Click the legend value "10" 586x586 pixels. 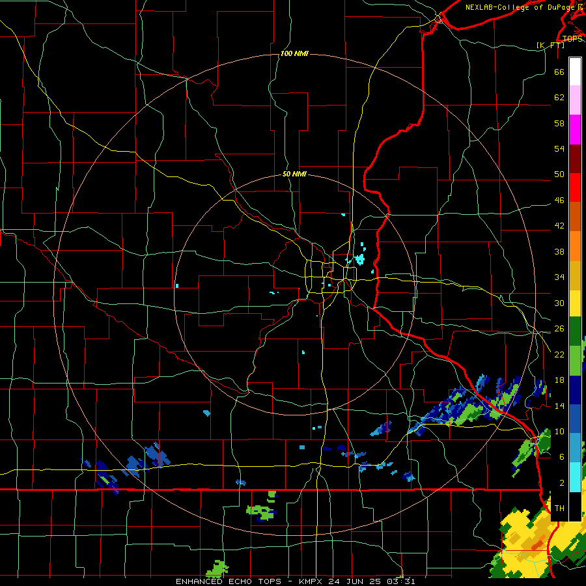point(559,432)
